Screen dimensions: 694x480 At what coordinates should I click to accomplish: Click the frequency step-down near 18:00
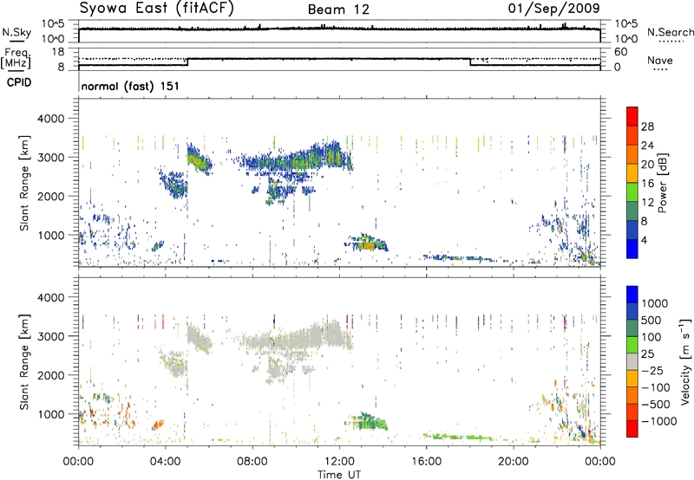coord(470,62)
